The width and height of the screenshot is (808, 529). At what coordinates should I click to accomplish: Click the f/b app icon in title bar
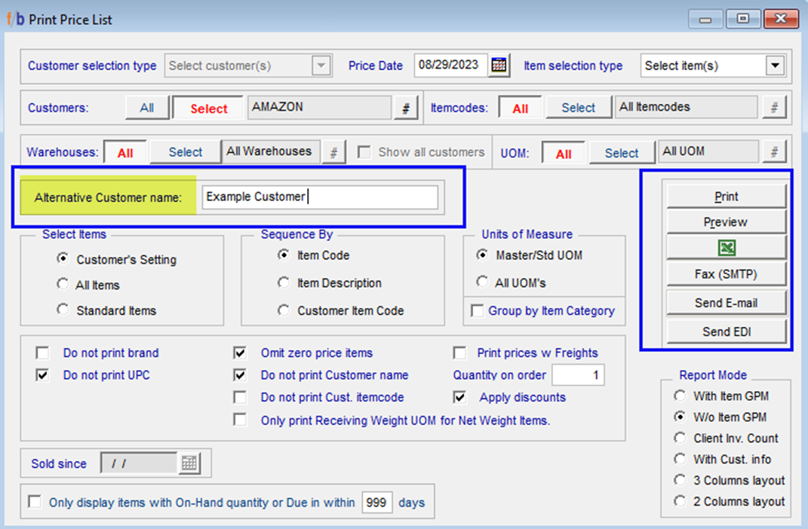click(x=15, y=20)
